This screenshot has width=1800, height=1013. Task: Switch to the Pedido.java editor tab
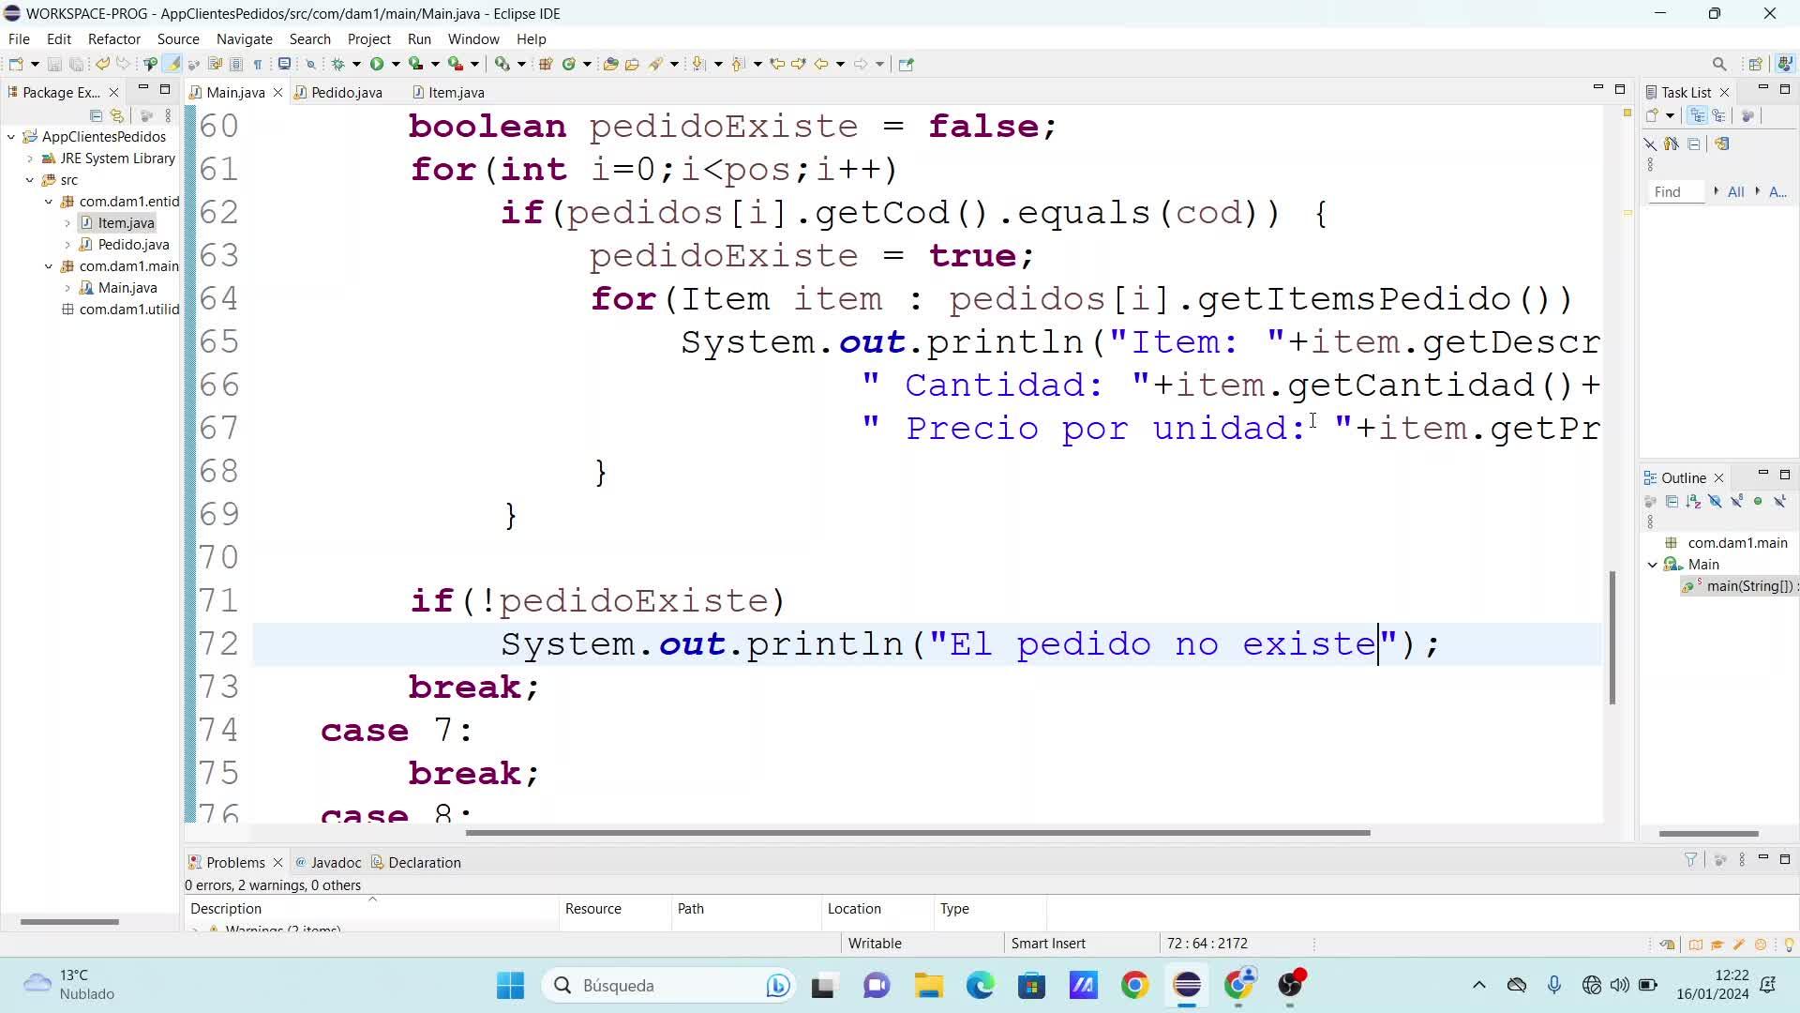pos(346,92)
